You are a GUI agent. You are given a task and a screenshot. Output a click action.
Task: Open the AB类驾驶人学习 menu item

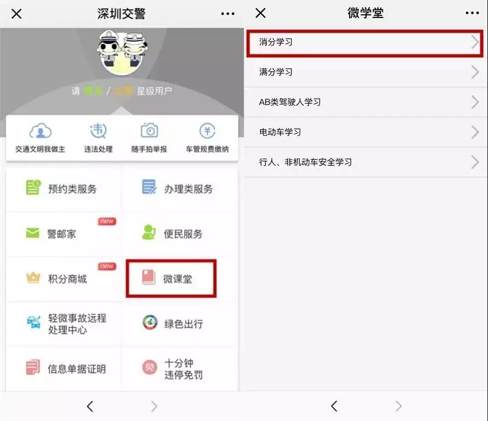pos(365,102)
